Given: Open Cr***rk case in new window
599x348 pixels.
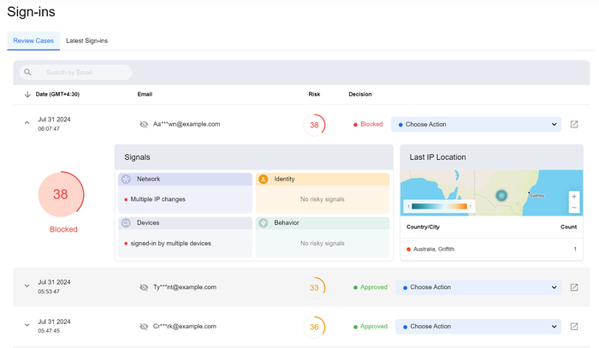Looking at the screenshot, I should tap(574, 327).
